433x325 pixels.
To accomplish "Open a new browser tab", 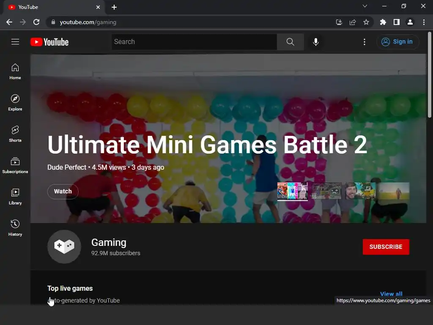I will click(x=114, y=7).
